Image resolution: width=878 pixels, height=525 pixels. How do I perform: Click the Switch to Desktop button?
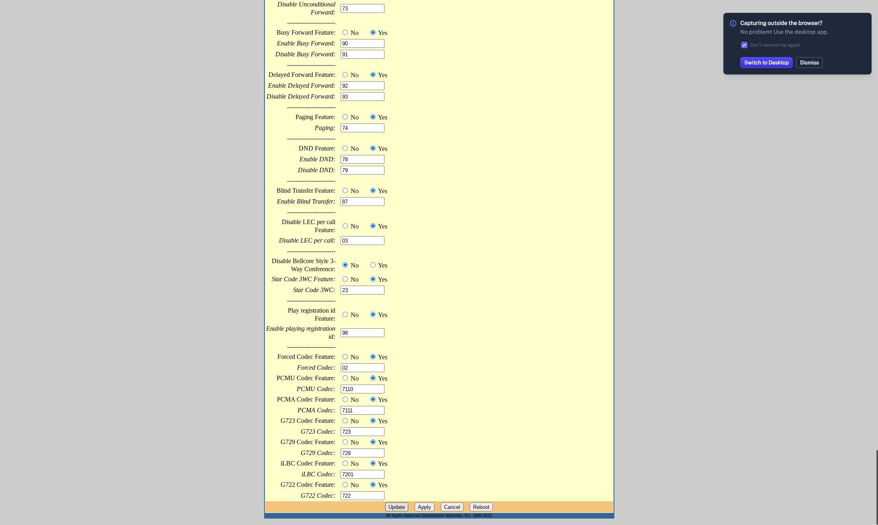coord(766,62)
